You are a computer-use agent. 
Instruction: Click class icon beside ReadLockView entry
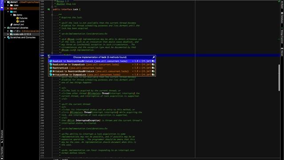[x=51, y=64]
